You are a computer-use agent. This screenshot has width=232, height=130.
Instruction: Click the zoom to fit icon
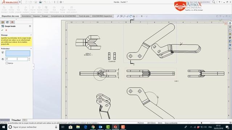click(118, 16)
